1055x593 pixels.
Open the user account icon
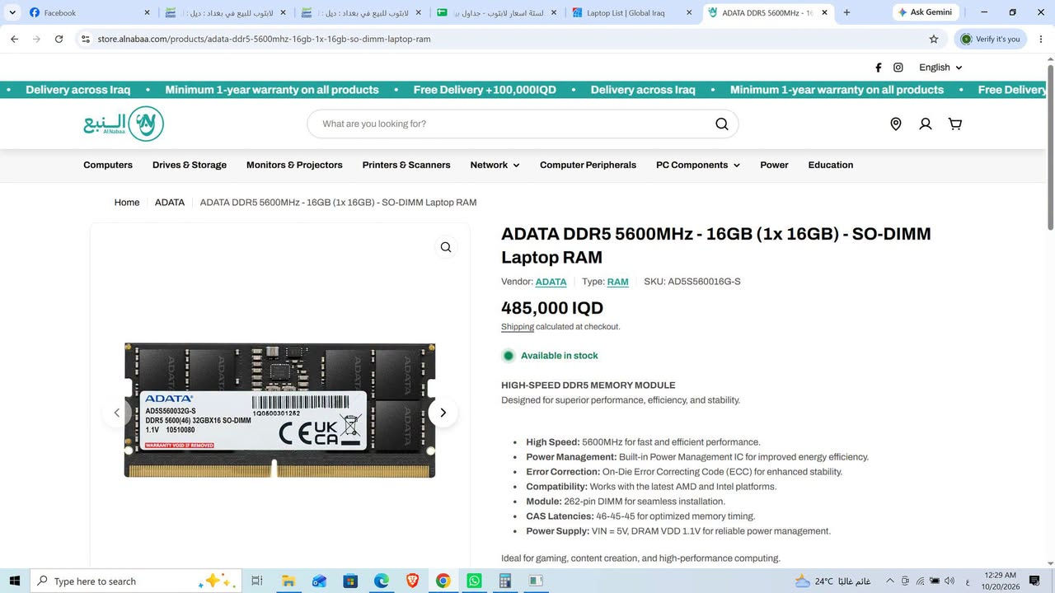click(926, 124)
